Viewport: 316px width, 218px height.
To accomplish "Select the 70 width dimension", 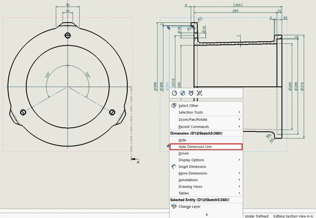I will click(68, 5).
